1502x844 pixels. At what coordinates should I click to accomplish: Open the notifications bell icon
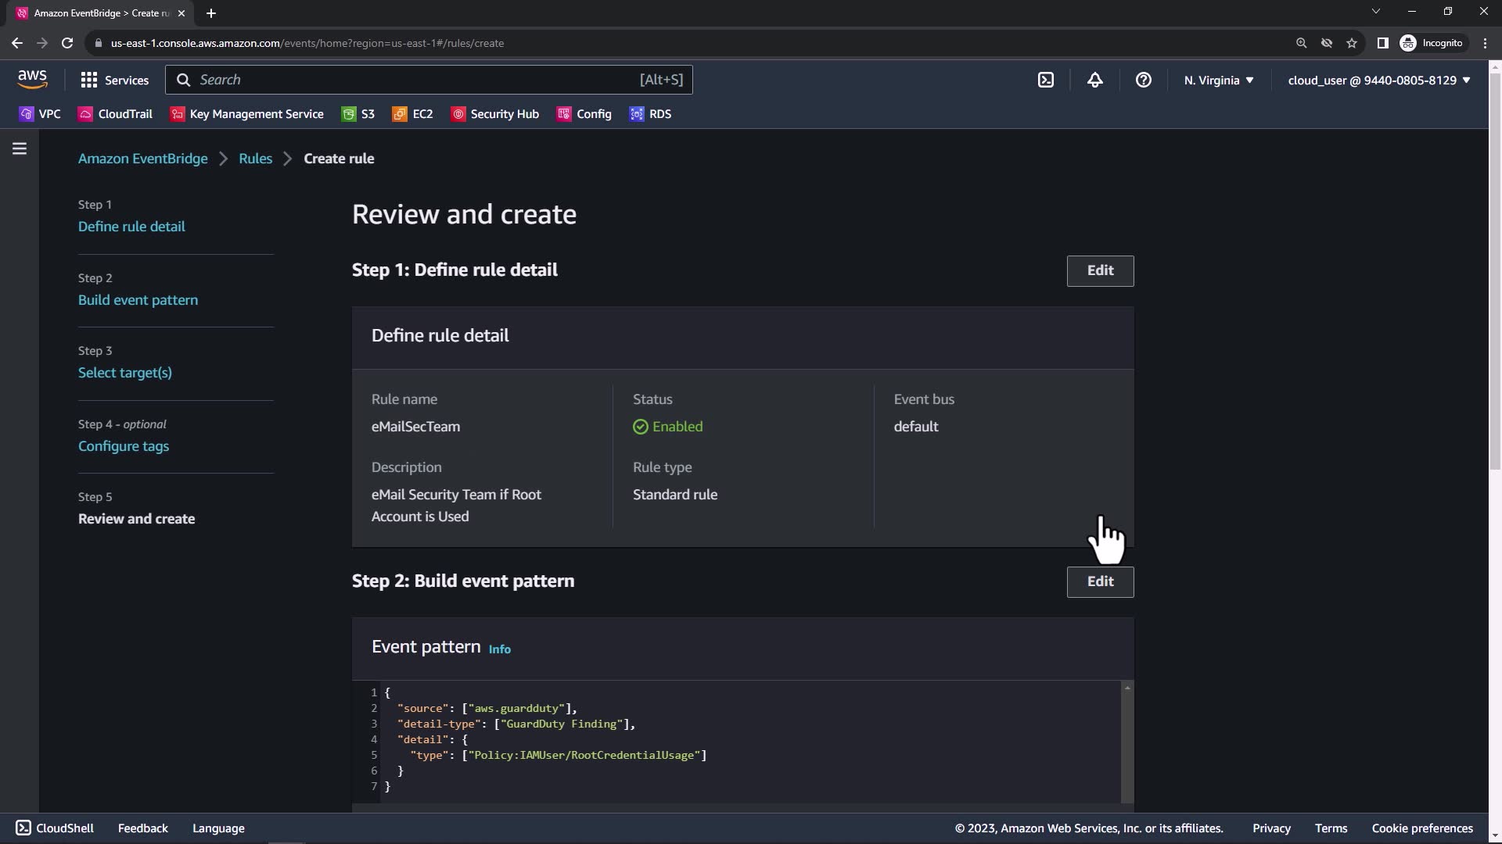(1094, 80)
